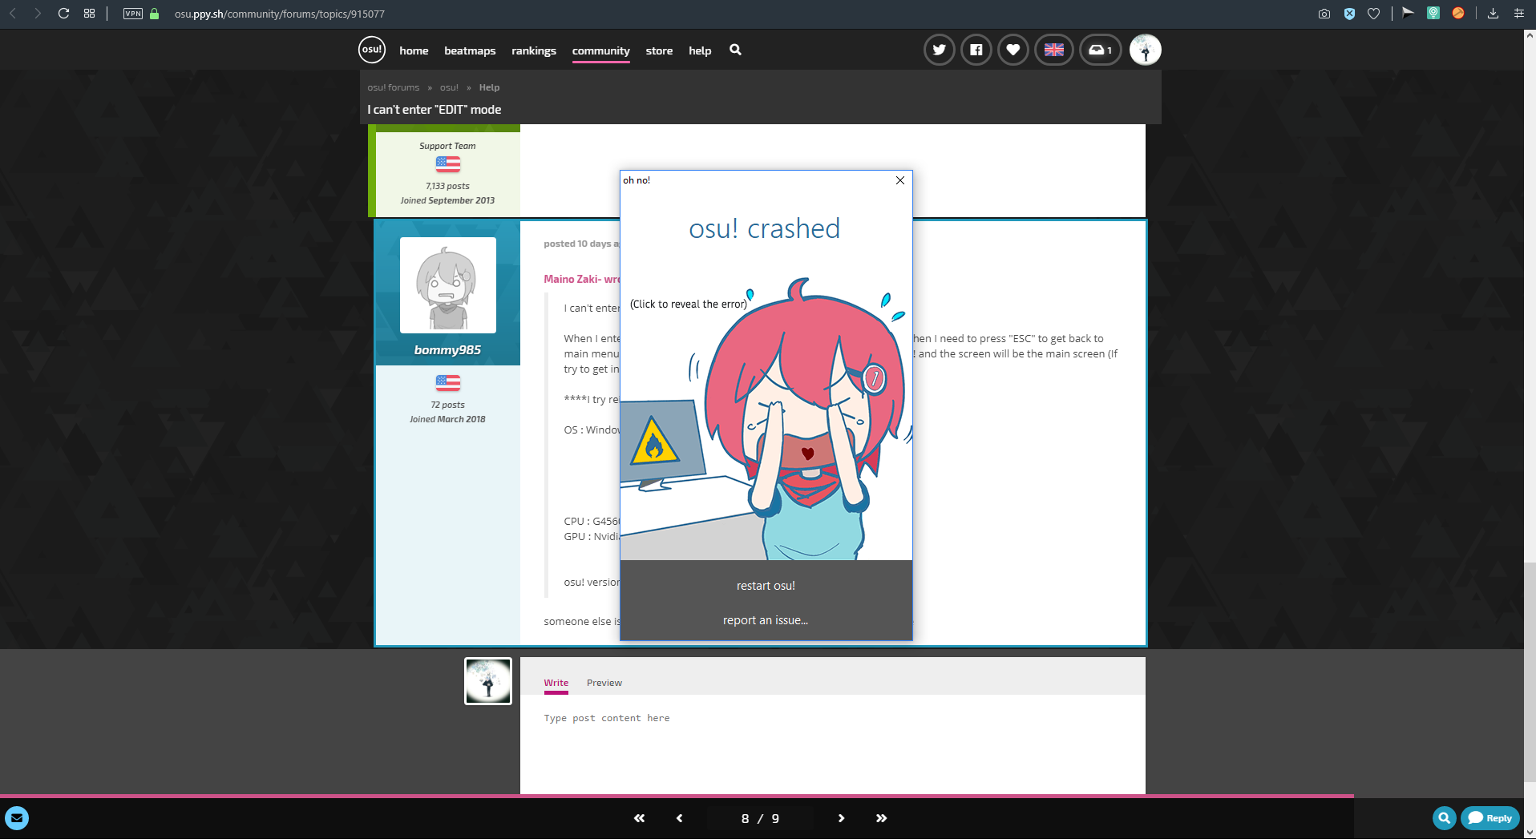Follow the osu! forums breadcrumb link
This screenshot has width=1536, height=839.
[x=394, y=87]
